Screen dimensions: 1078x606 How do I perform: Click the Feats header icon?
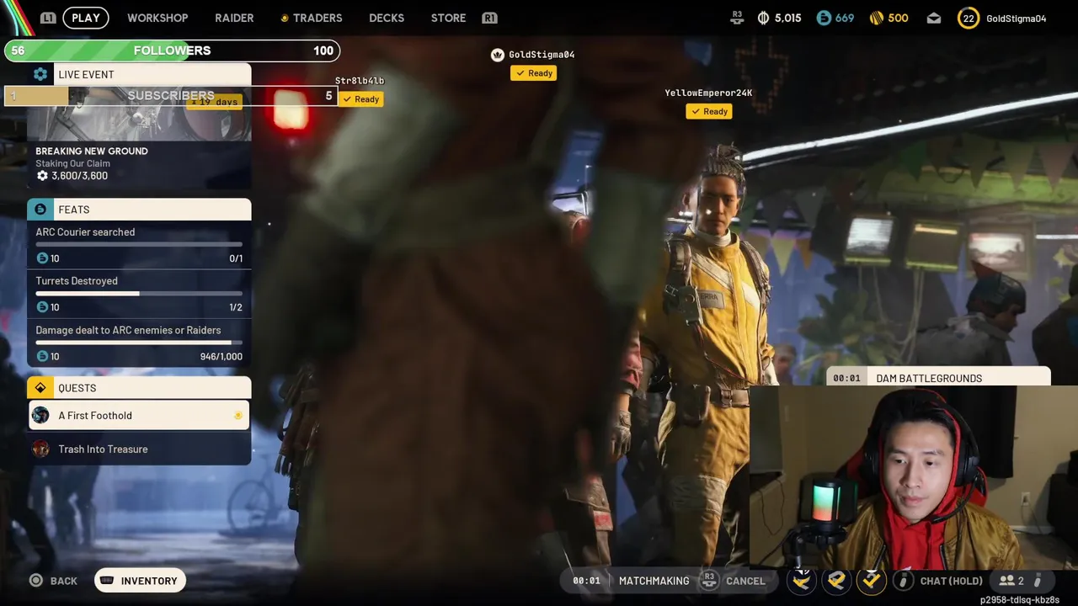pos(40,209)
